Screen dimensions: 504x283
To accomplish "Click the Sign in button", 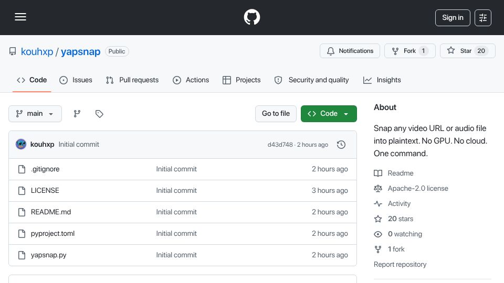I will pos(453,18).
